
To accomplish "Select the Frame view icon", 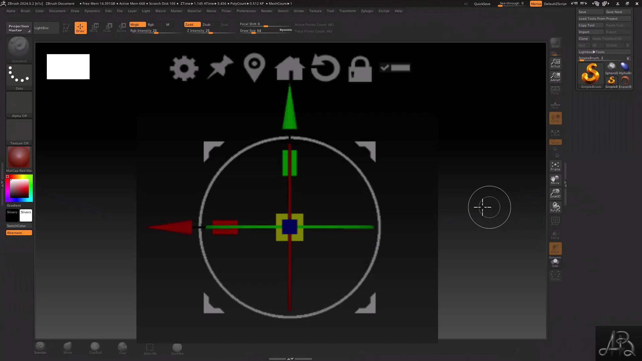I will pos(555,166).
